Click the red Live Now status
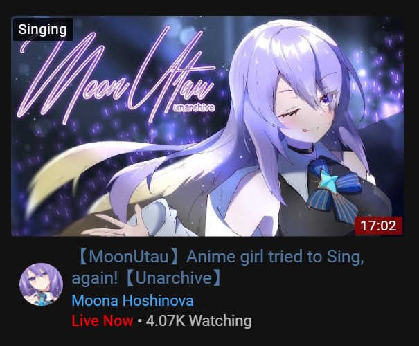Screen dimensions: 419x346 pyautogui.click(x=102, y=320)
